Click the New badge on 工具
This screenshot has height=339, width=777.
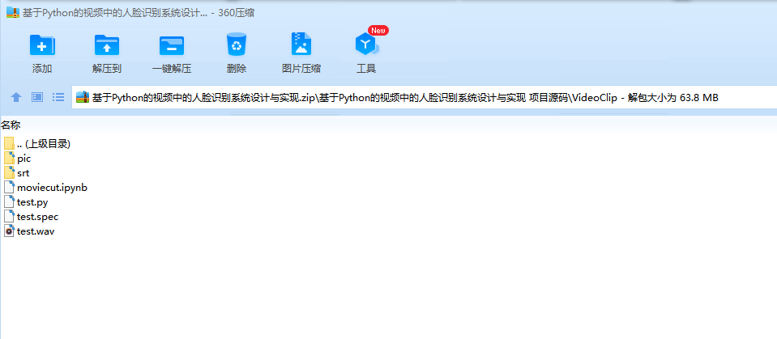pos(378,30)
